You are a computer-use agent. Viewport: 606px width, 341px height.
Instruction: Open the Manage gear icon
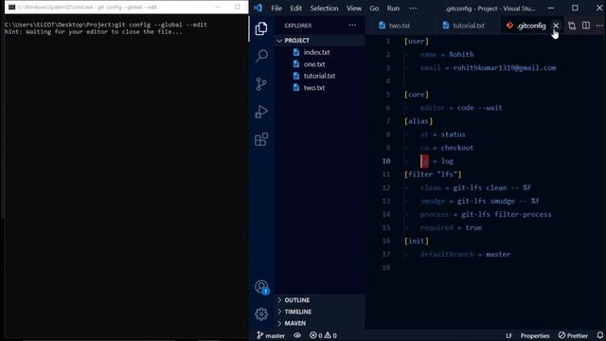pyautogui.click(x=261, y=314)
